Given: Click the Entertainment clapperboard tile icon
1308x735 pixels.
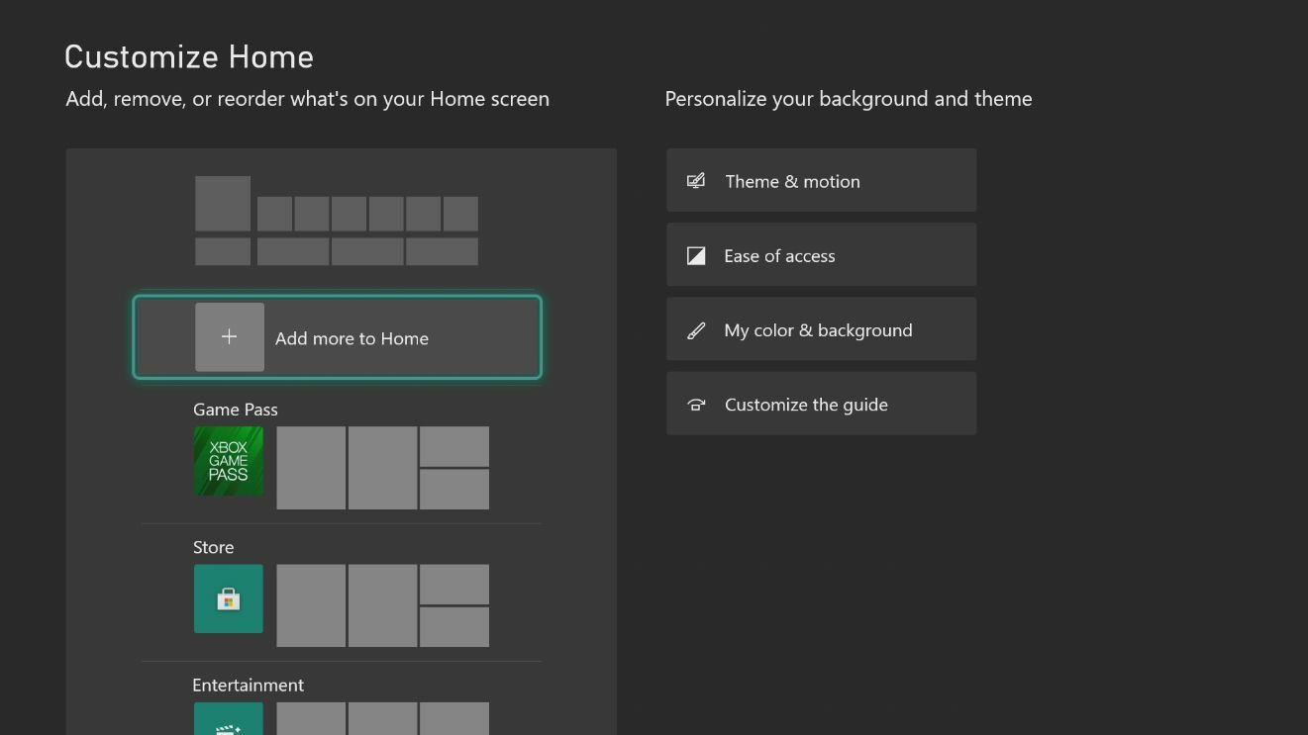Looking at the screenshot, I should tap(229, 719).
